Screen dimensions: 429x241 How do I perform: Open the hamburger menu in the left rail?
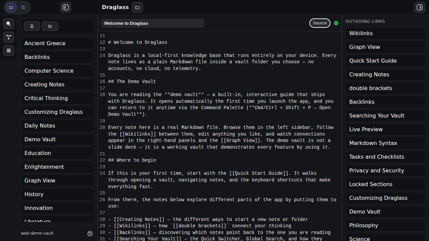(9, 51)
